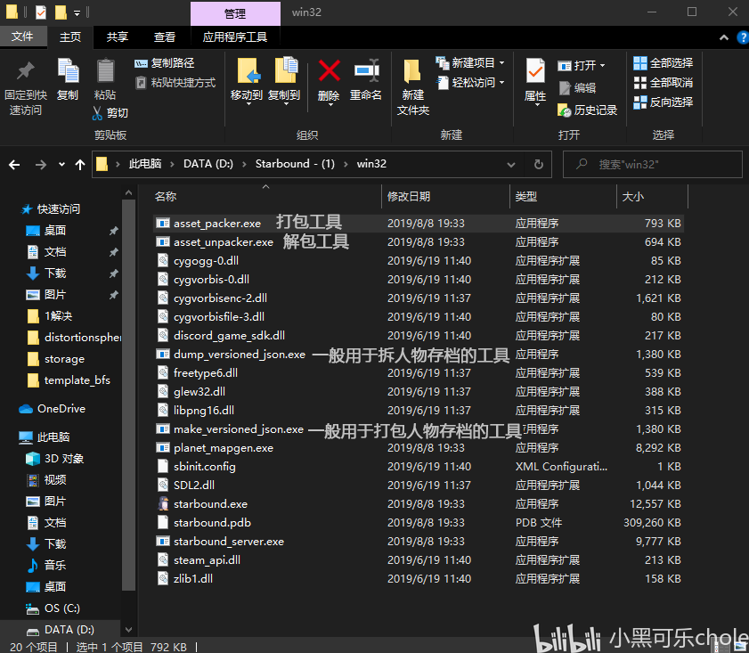Click the navigation pane scrollbar
Screen dimensions: 749x653
click(x=128, y=395)
